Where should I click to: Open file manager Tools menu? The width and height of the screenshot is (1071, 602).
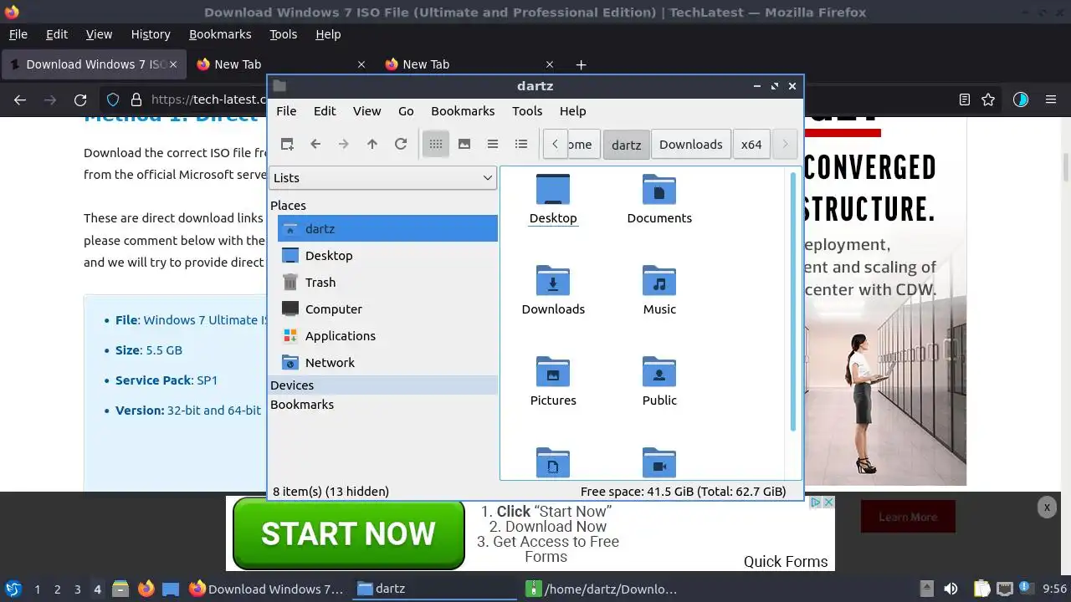(527, 110)
